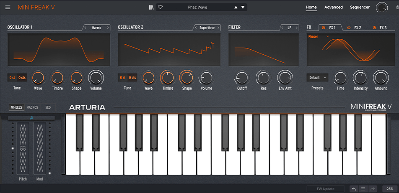Click the FW Update button
Screen dimensions: 399x193
[326, 189]
